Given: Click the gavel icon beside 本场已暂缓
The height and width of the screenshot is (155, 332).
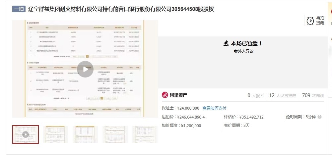Looking at the screenshot, I should point(226,43).
